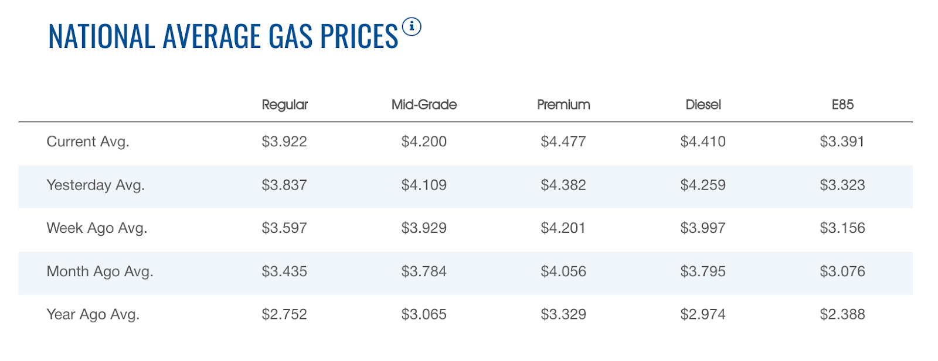
Task: Click the year-ago Diesel price $2.974
Action: point(703,314)
